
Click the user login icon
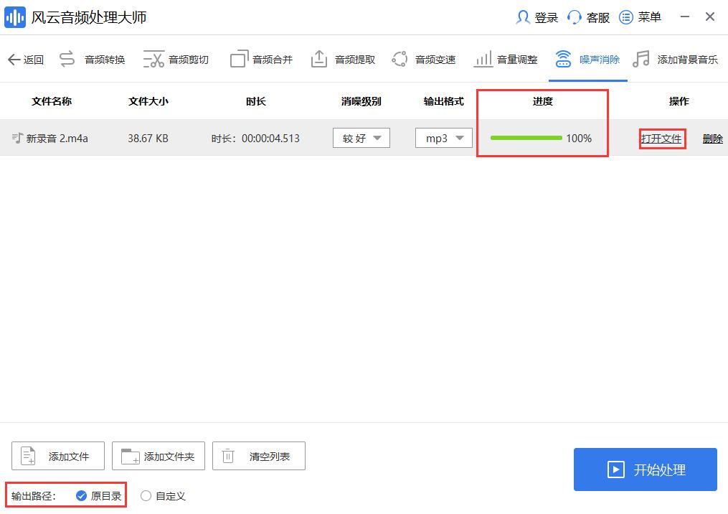pyautogui.click(x=523, y=18)
